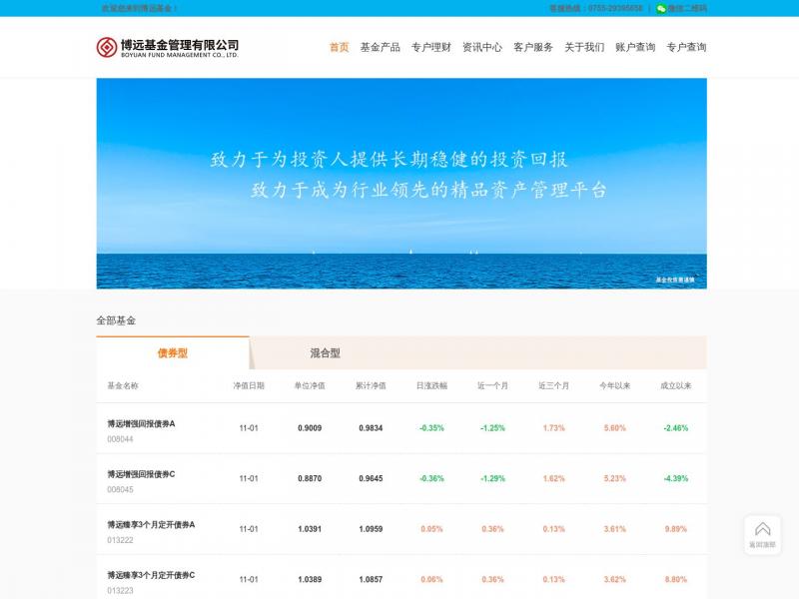This screenshot has width=799, height=599.
Task: Open fund 博远增强回报债券C
Action: point(141,474)
